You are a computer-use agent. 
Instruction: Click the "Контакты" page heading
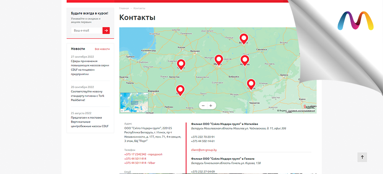pos(137,18)
